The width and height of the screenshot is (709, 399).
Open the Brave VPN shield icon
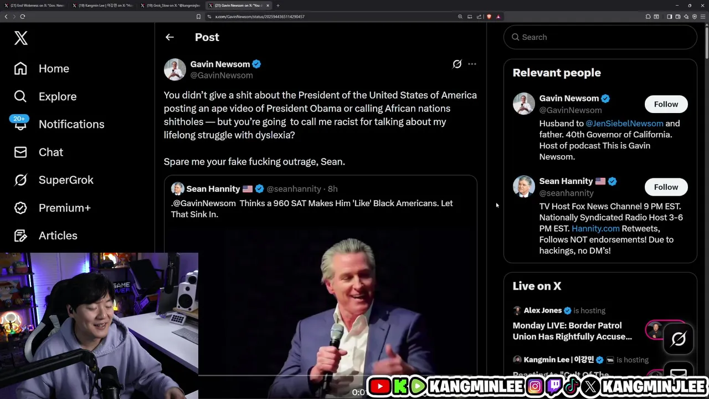point(695,17)
